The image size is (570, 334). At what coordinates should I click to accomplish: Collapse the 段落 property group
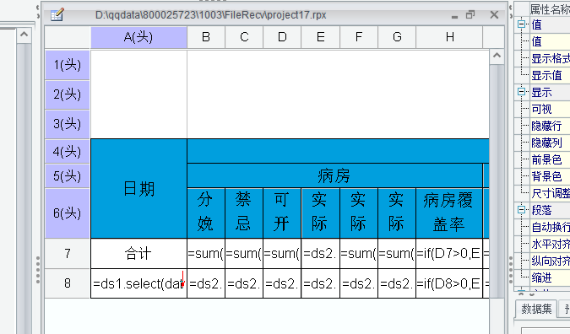[x=521, y=210]
